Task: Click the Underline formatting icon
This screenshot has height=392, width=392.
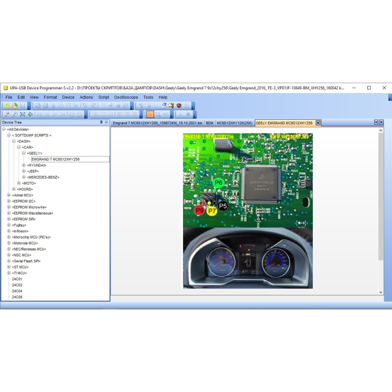Action: point(110,114)
